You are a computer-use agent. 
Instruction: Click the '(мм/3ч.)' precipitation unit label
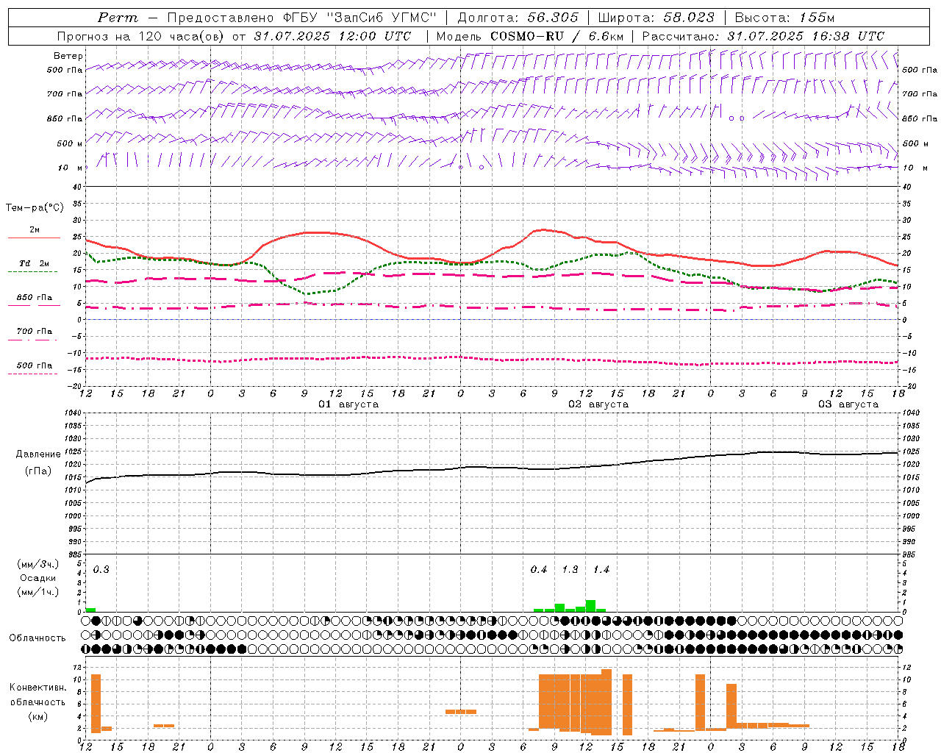tap(38, 565)
